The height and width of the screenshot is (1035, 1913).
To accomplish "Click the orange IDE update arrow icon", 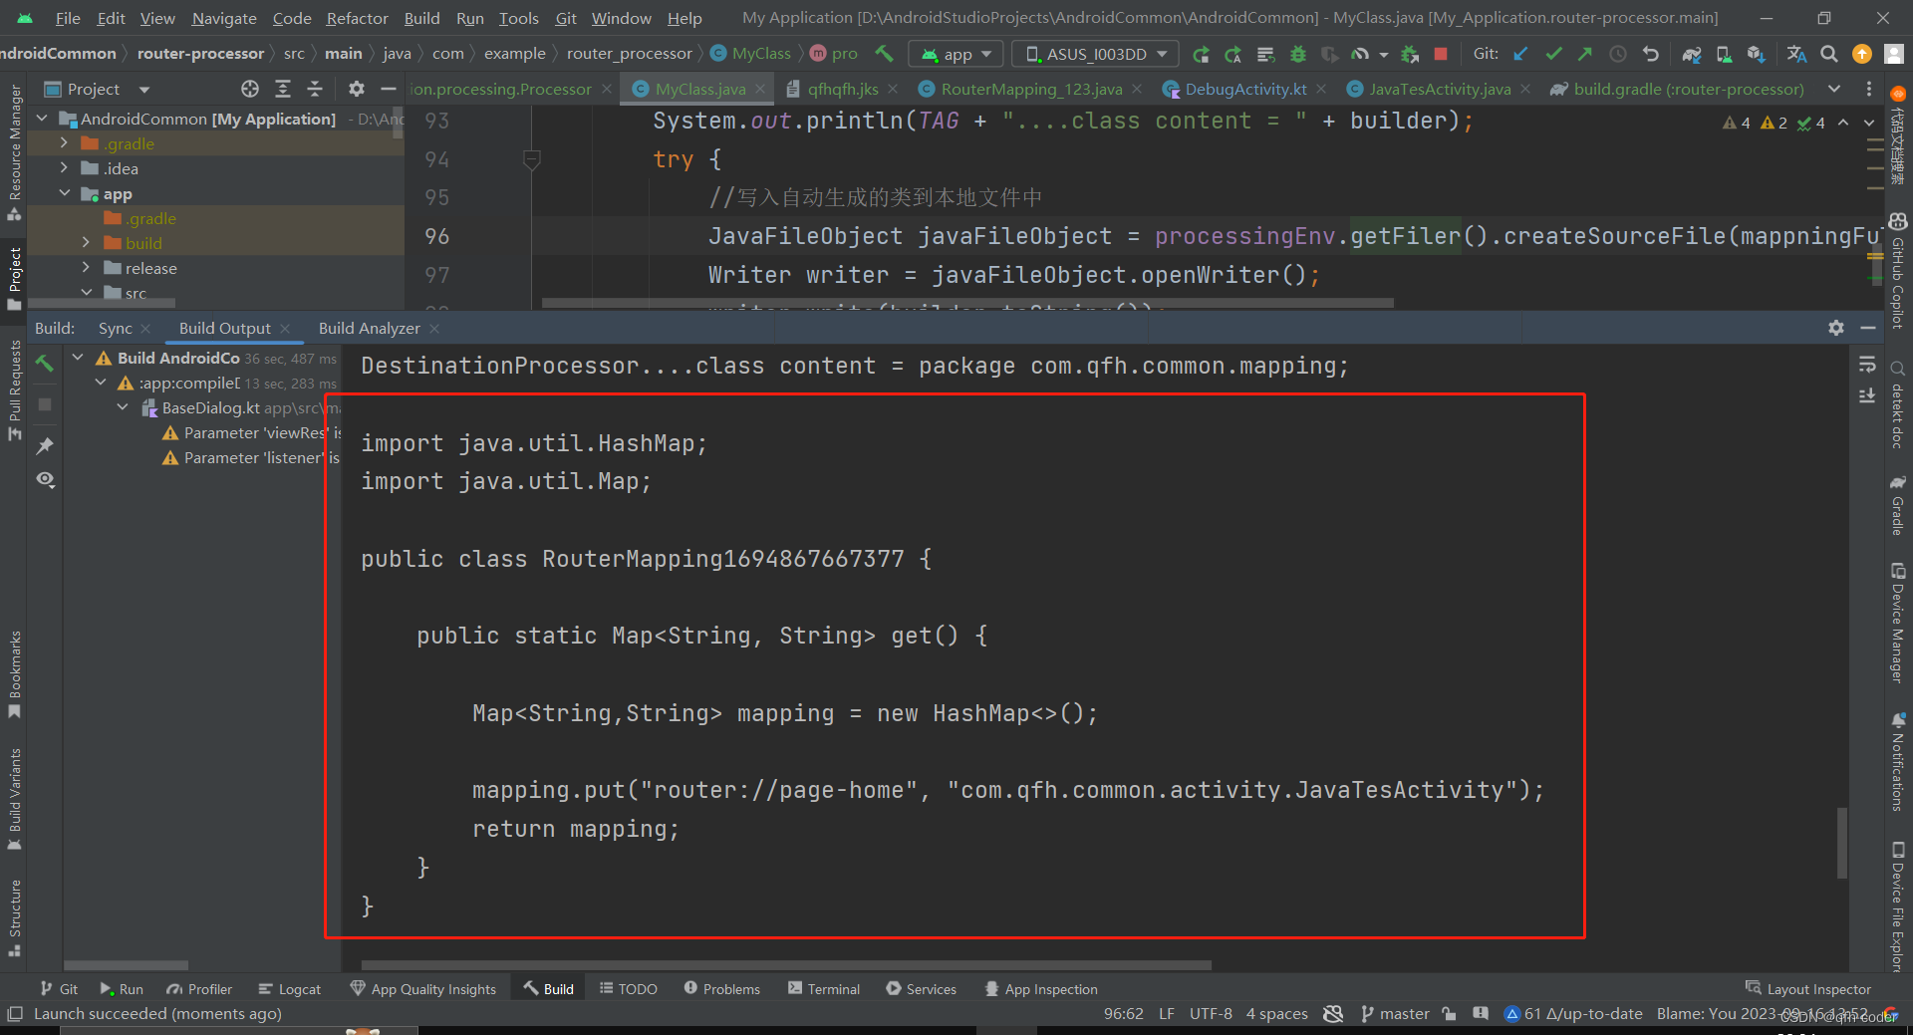I will click(x=1861, y=54).
